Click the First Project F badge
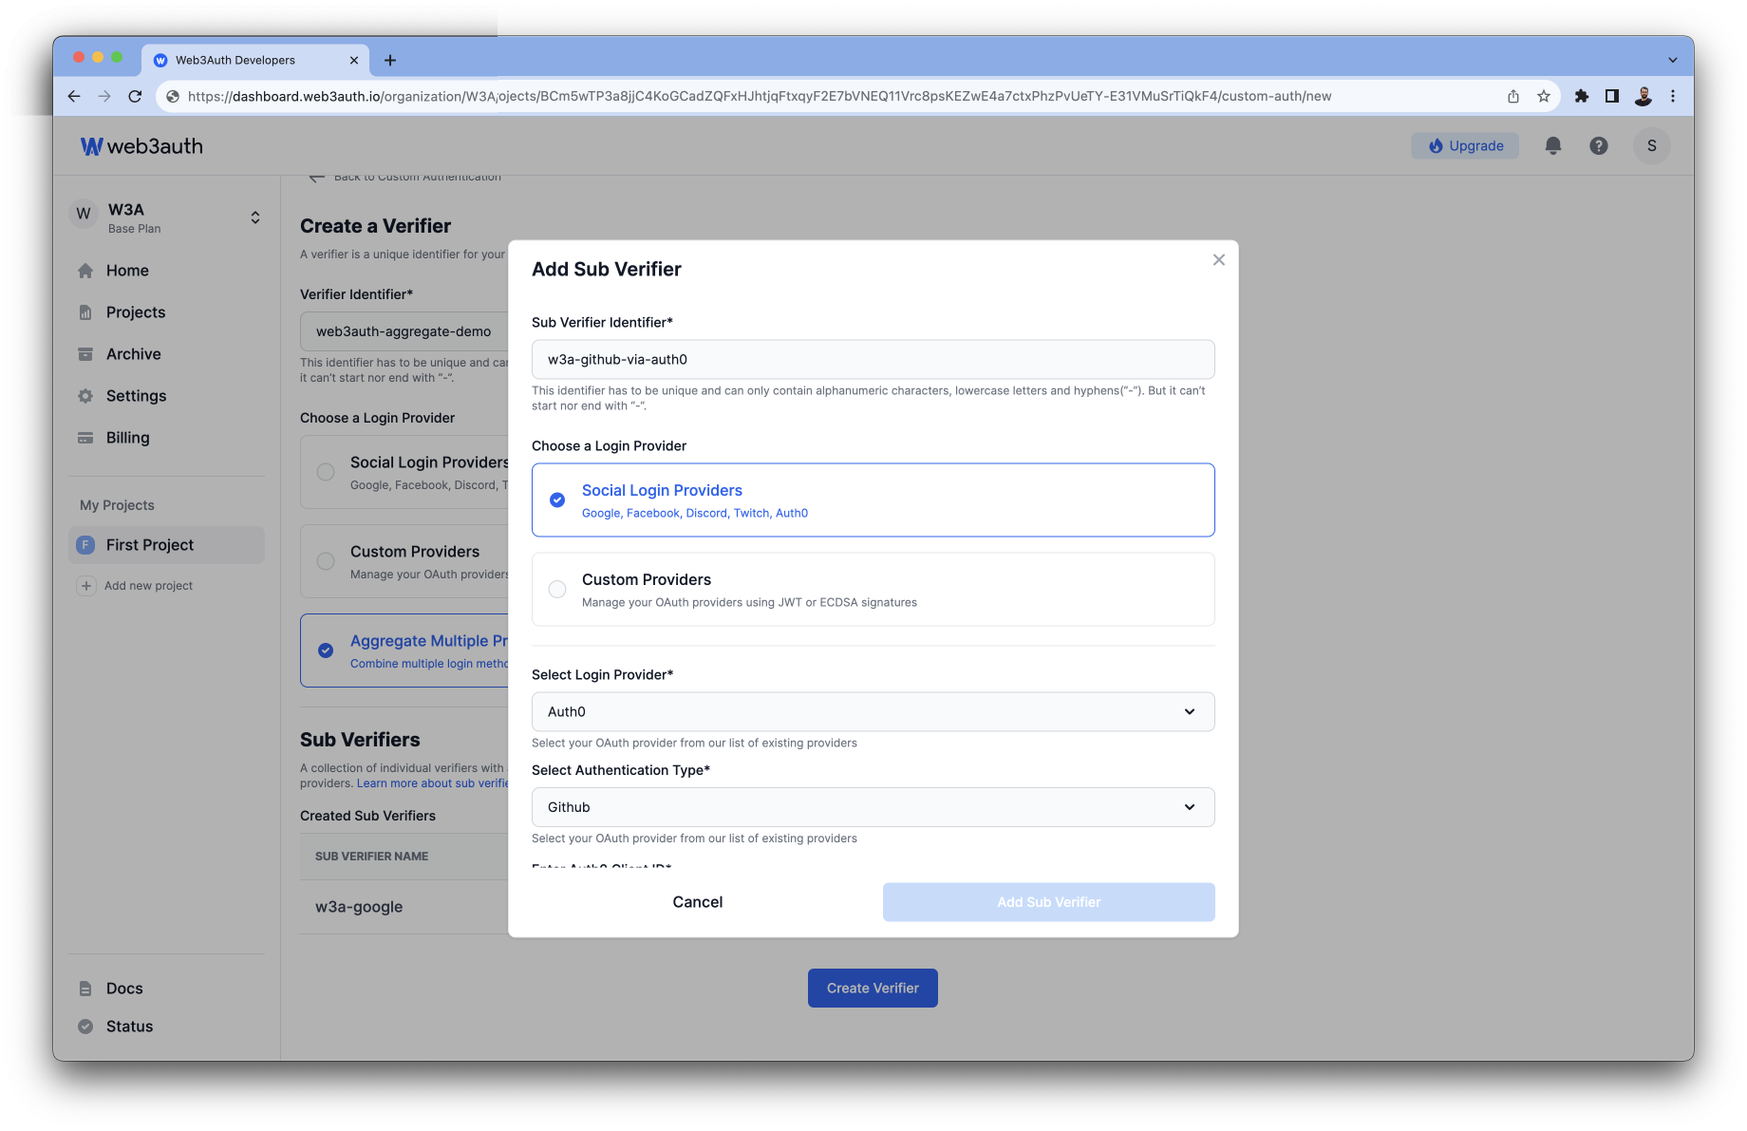This screenshot has height=1131, width=1747. (x=85, y=545)
